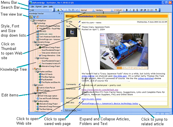This screenshot has height=127, width=173.
Task: Edit Reference using the pencil icon
Action: click(x=80, y=89)
